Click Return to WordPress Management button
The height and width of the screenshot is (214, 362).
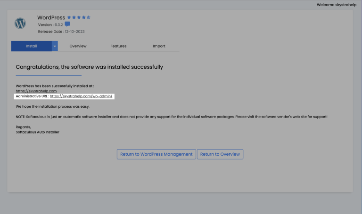[x=156, y=154]
